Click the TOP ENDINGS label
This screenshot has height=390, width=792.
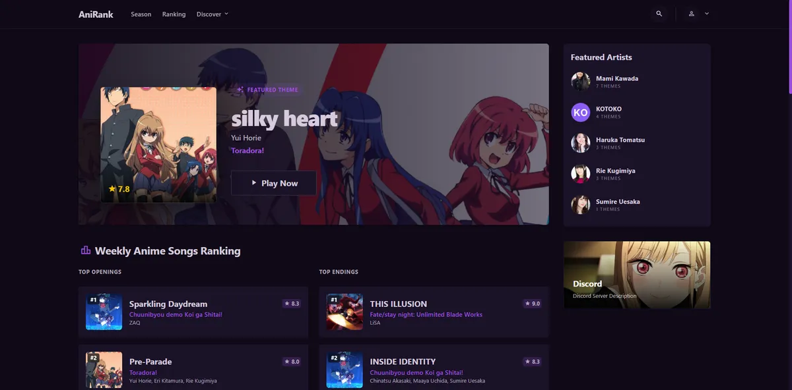(339, 272)
